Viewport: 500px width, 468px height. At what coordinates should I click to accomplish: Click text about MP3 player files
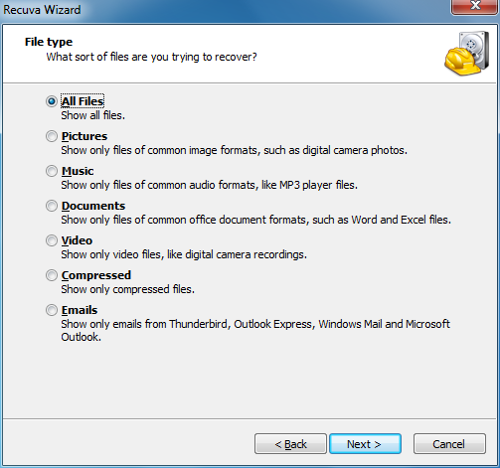(210, 185)
